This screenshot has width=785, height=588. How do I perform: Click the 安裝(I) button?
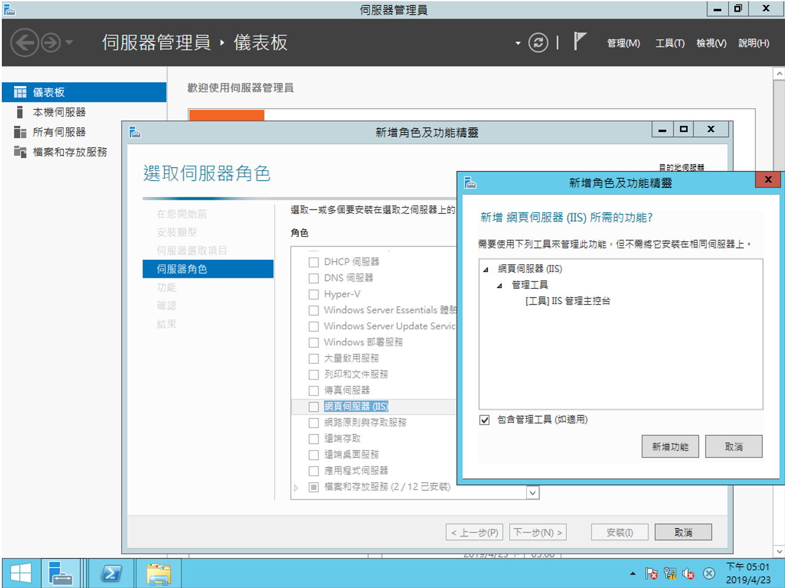[620, 532]
